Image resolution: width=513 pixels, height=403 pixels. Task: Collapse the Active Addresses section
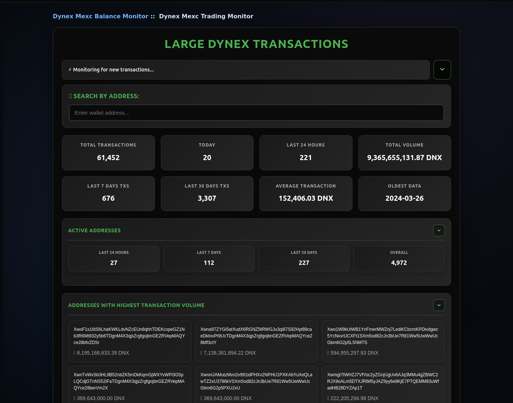pyautogui.click(x=439, y=230)
